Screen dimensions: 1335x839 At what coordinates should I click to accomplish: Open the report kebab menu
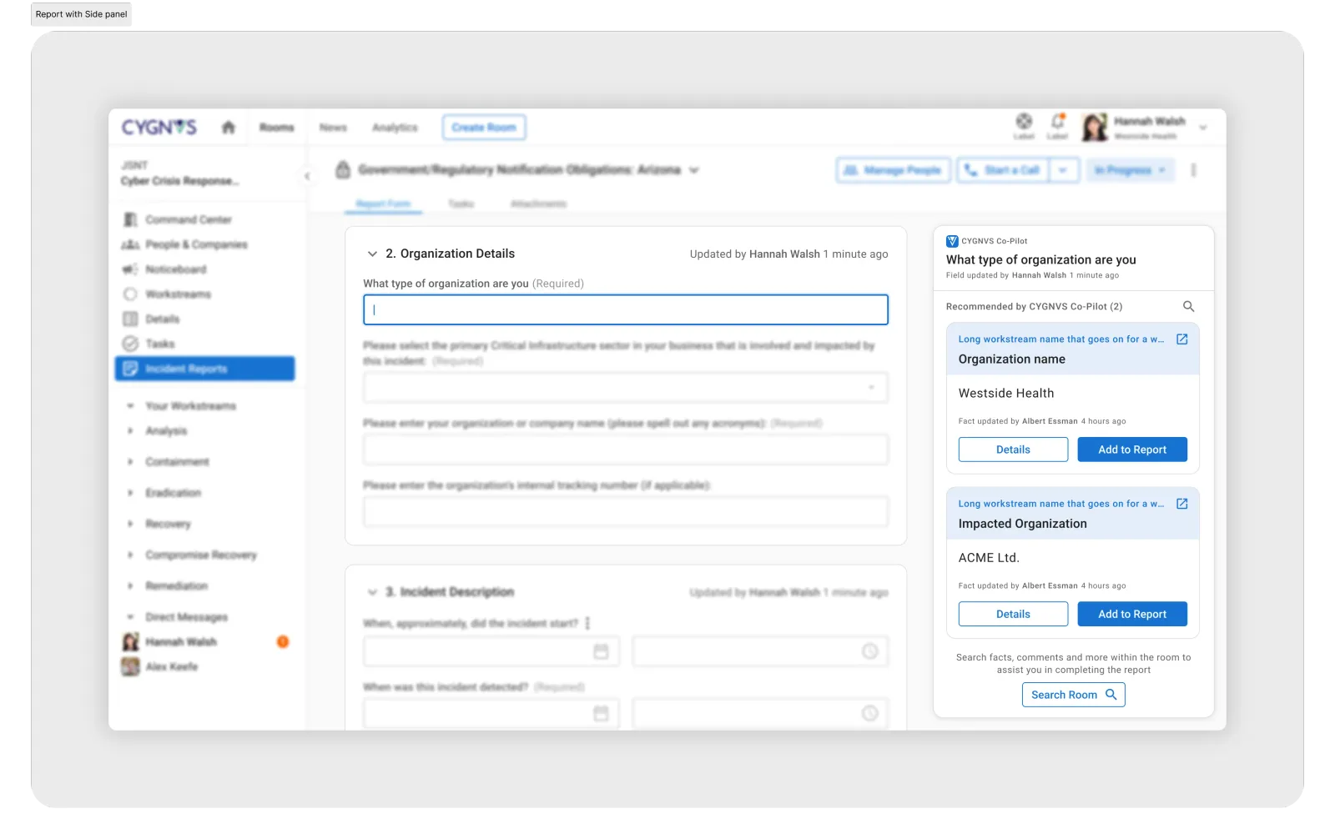click(x=1193, y=170)
